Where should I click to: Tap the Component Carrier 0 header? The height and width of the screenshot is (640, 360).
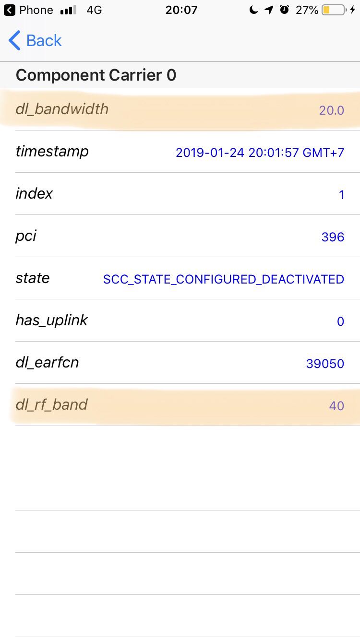(96, 75)
